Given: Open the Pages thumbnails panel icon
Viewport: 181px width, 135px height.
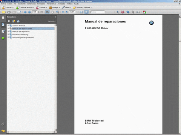Looking at the screenshot, I should coord(3,18).
